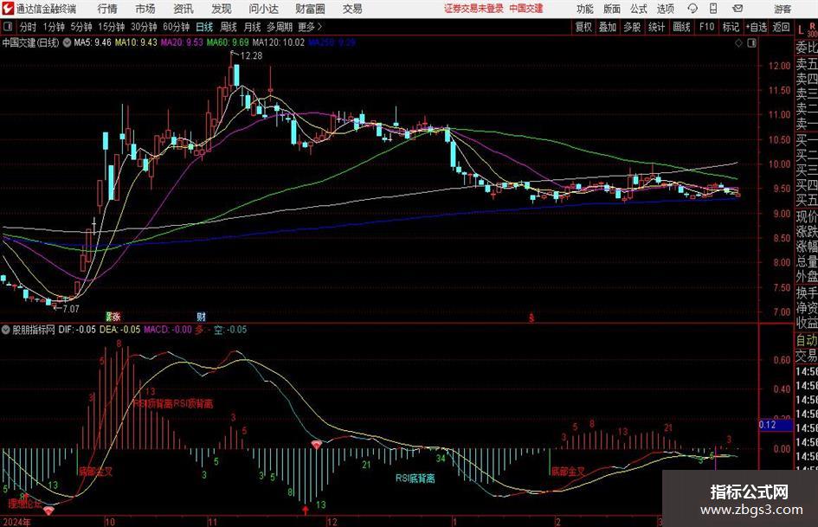Switch to the 周线 weekly chart
Screen dimensions: 818x527
tap(229, 27)
